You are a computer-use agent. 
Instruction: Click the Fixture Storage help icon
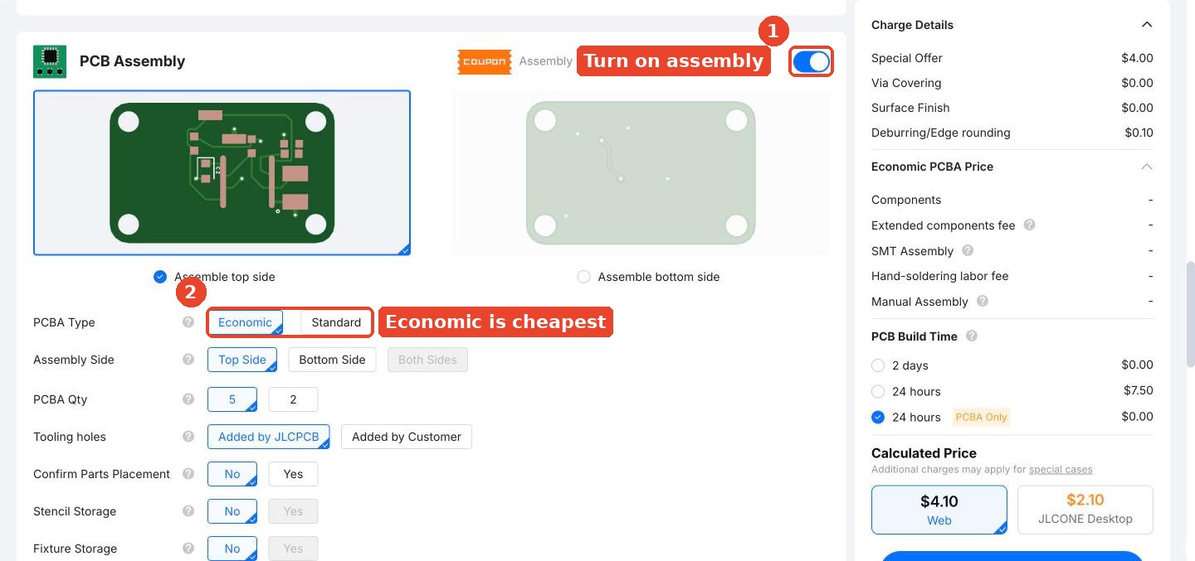(188, 549)
